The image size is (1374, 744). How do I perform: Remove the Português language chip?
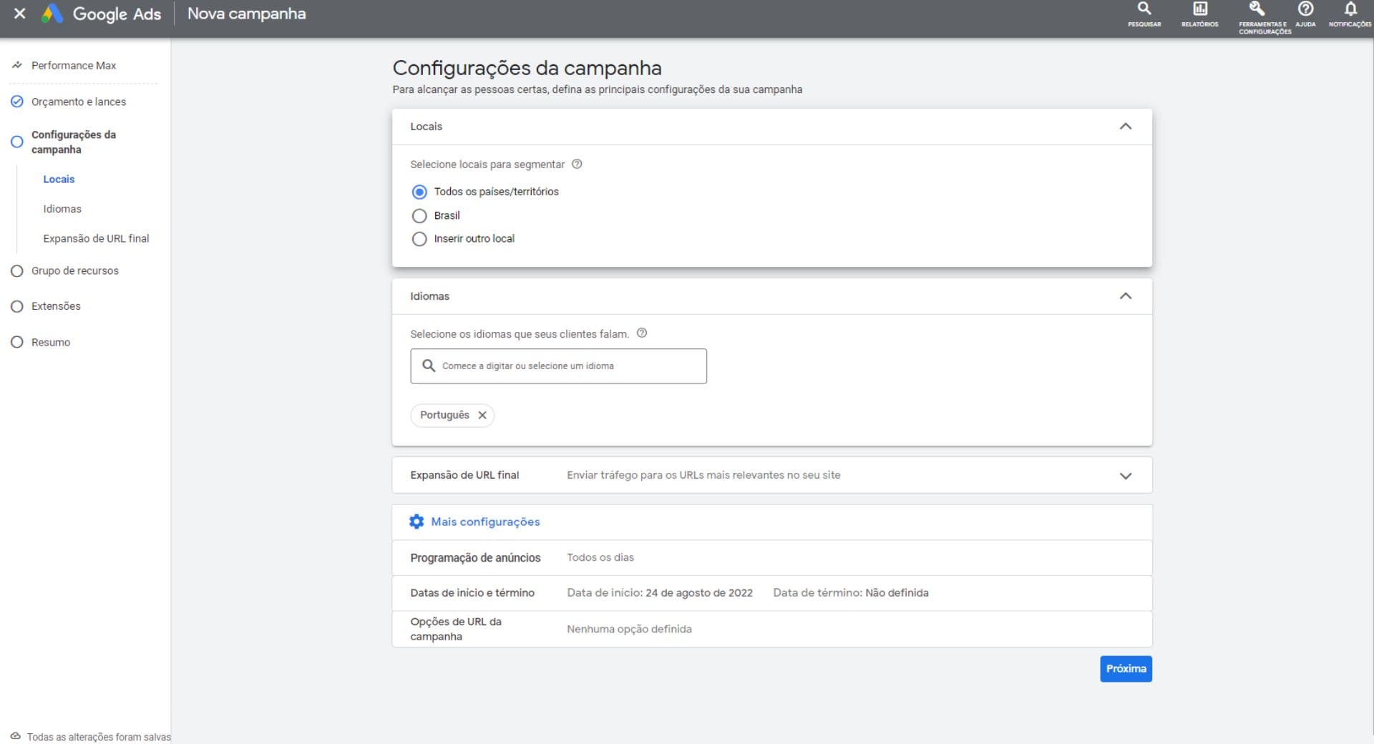(x=482, y=415)
